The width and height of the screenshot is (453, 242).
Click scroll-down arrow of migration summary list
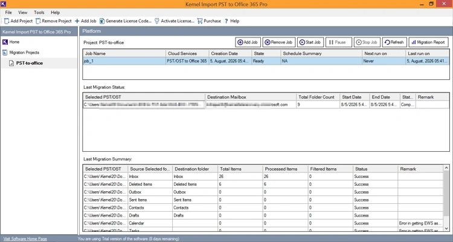coord(446,229)
